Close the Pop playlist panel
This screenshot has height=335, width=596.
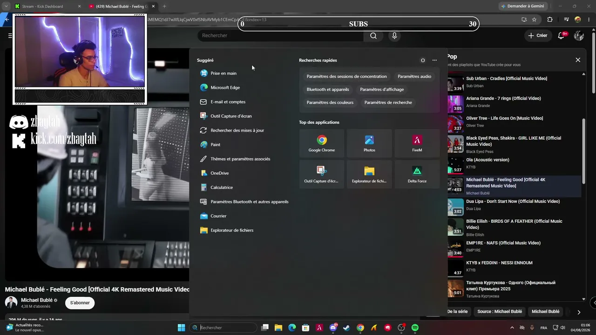[x=578, y=60]
